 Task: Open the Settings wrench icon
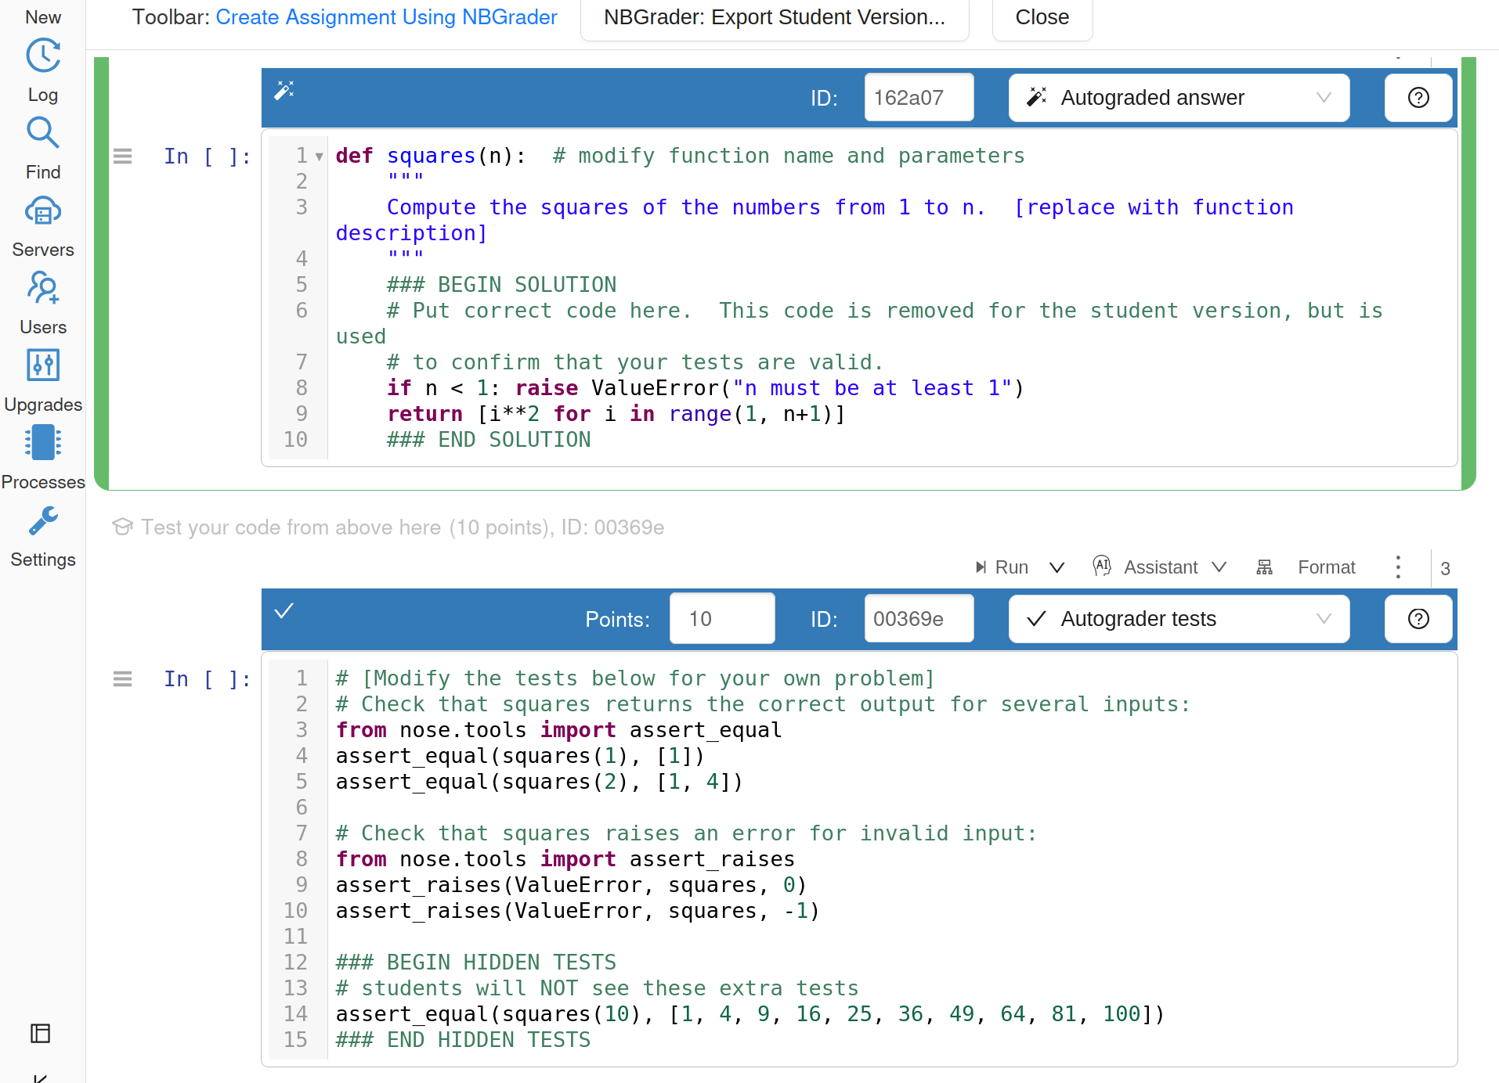[43, 521]
